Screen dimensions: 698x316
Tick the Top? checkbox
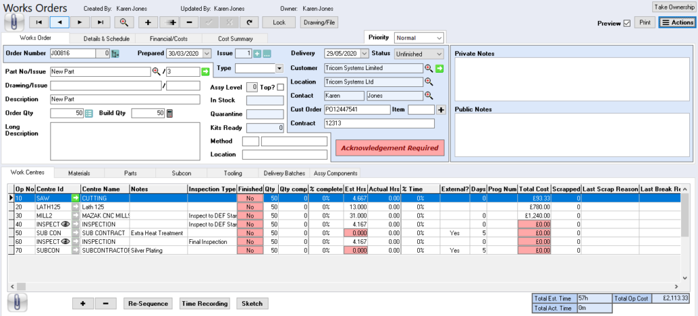280,87
